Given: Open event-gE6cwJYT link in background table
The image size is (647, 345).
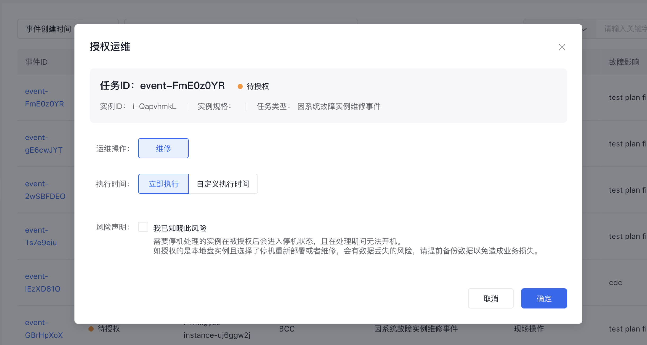Looking at the screenshot, I should click(x=44, y=144).
